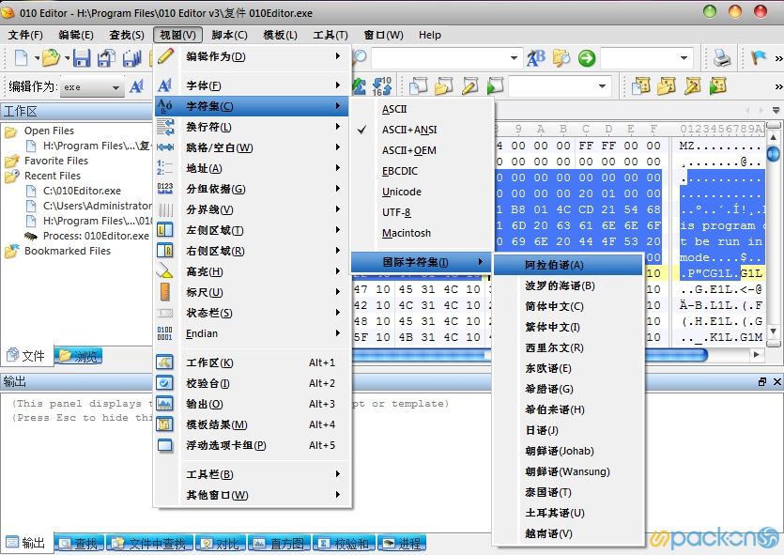Image resolution: width=784 pixels, height=555 pixels.
Task: Click the float/restore icon on 输出 panel
Action: pyautogui.click(x=762, y=382)
